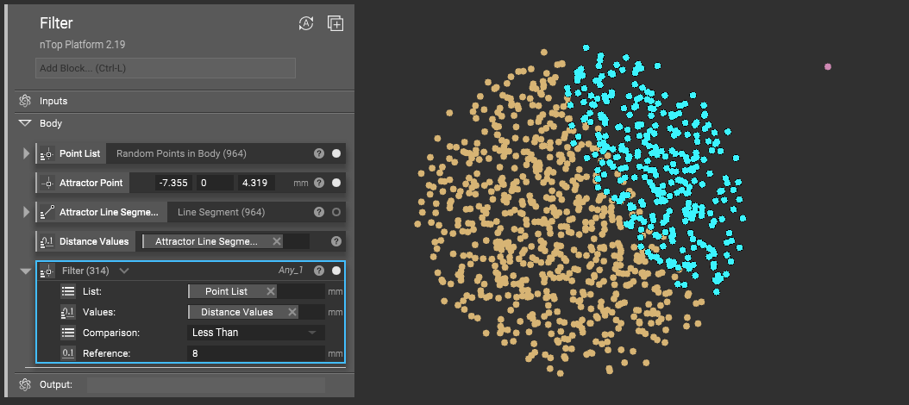Click the Distance Values block icon
909x405 pixels.
click(47, 241)
